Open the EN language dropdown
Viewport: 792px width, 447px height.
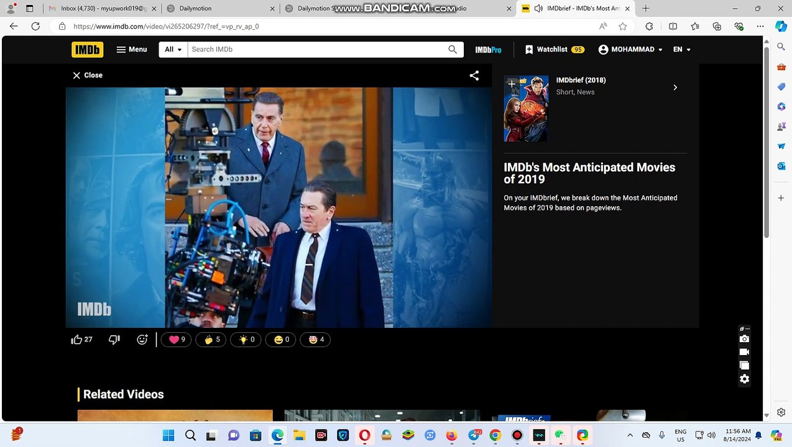(x=682, y=50)
